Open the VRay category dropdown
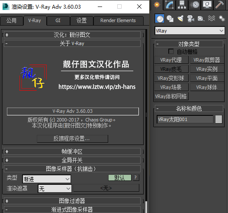Screen dimensions: 228x213 point(190,31)
